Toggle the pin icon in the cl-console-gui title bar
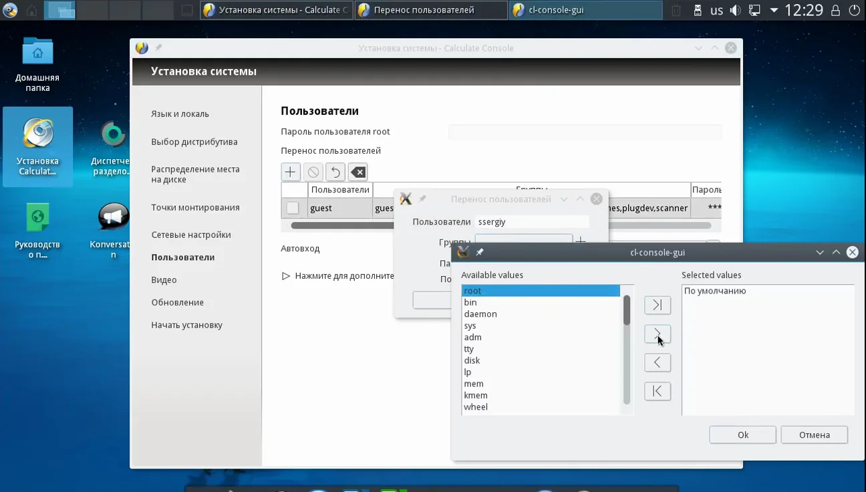Screen dimensions: 866x492 coord(479,252)
